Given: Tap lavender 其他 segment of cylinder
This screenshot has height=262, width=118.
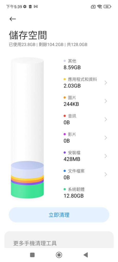Looking at the screenshot, I should [27, 169].
